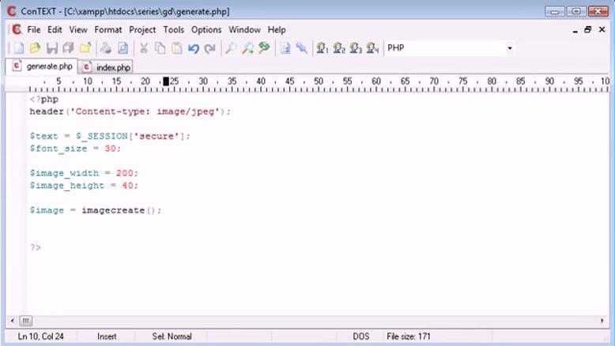Screen dimensions: 615x346
Task: Open the Options menu
Action: tap(206, 30)
